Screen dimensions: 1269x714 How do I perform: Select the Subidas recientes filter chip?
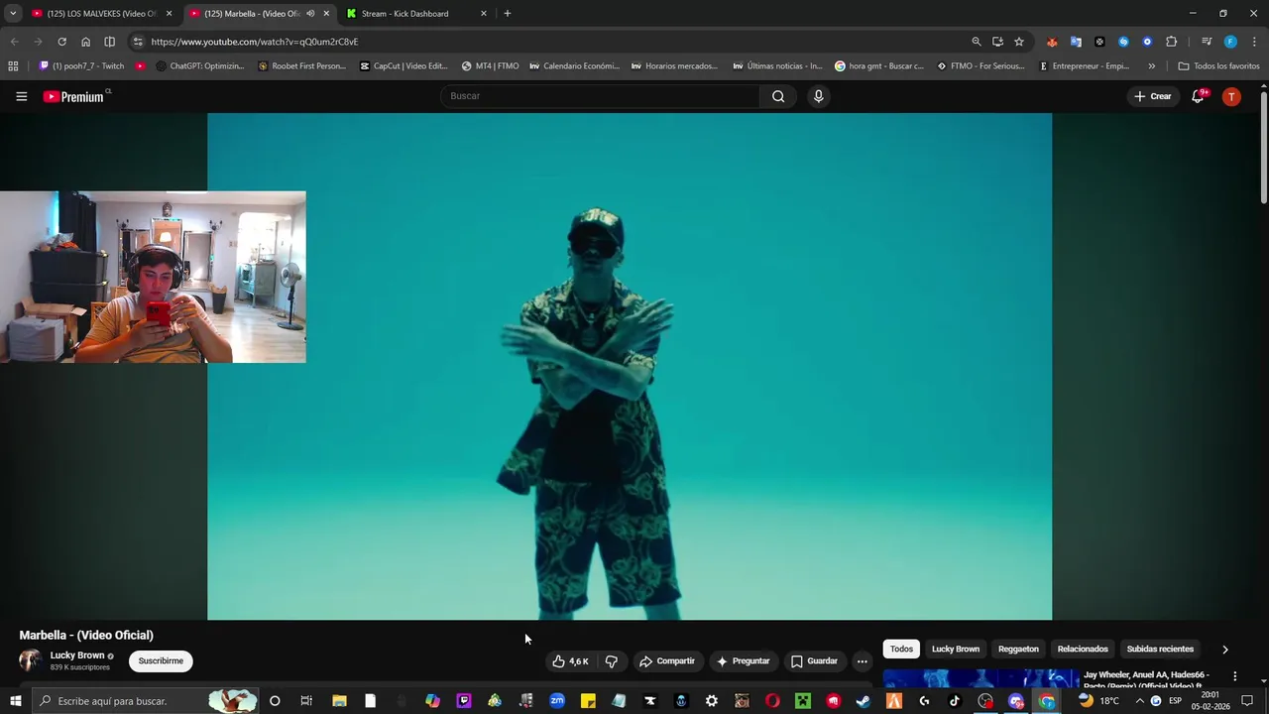pyautogui.click(x=1160, y=650)
